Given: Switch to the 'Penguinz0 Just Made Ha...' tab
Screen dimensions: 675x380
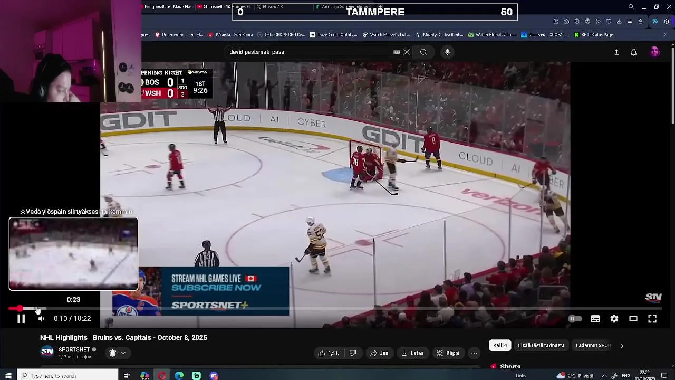Looking at the screenshot, I should 167,7.
